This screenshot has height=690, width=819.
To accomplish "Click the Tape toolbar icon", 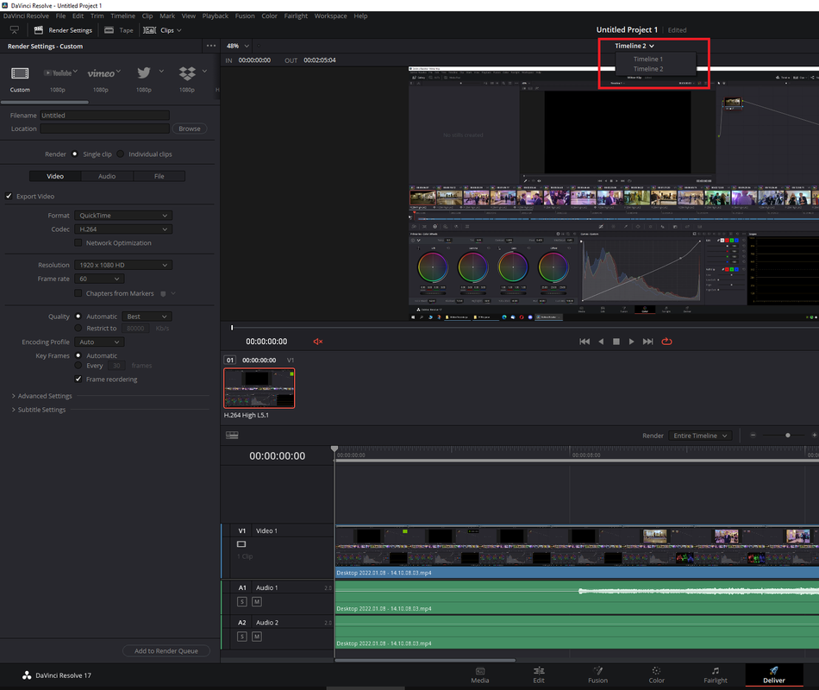I will (109, 30).
